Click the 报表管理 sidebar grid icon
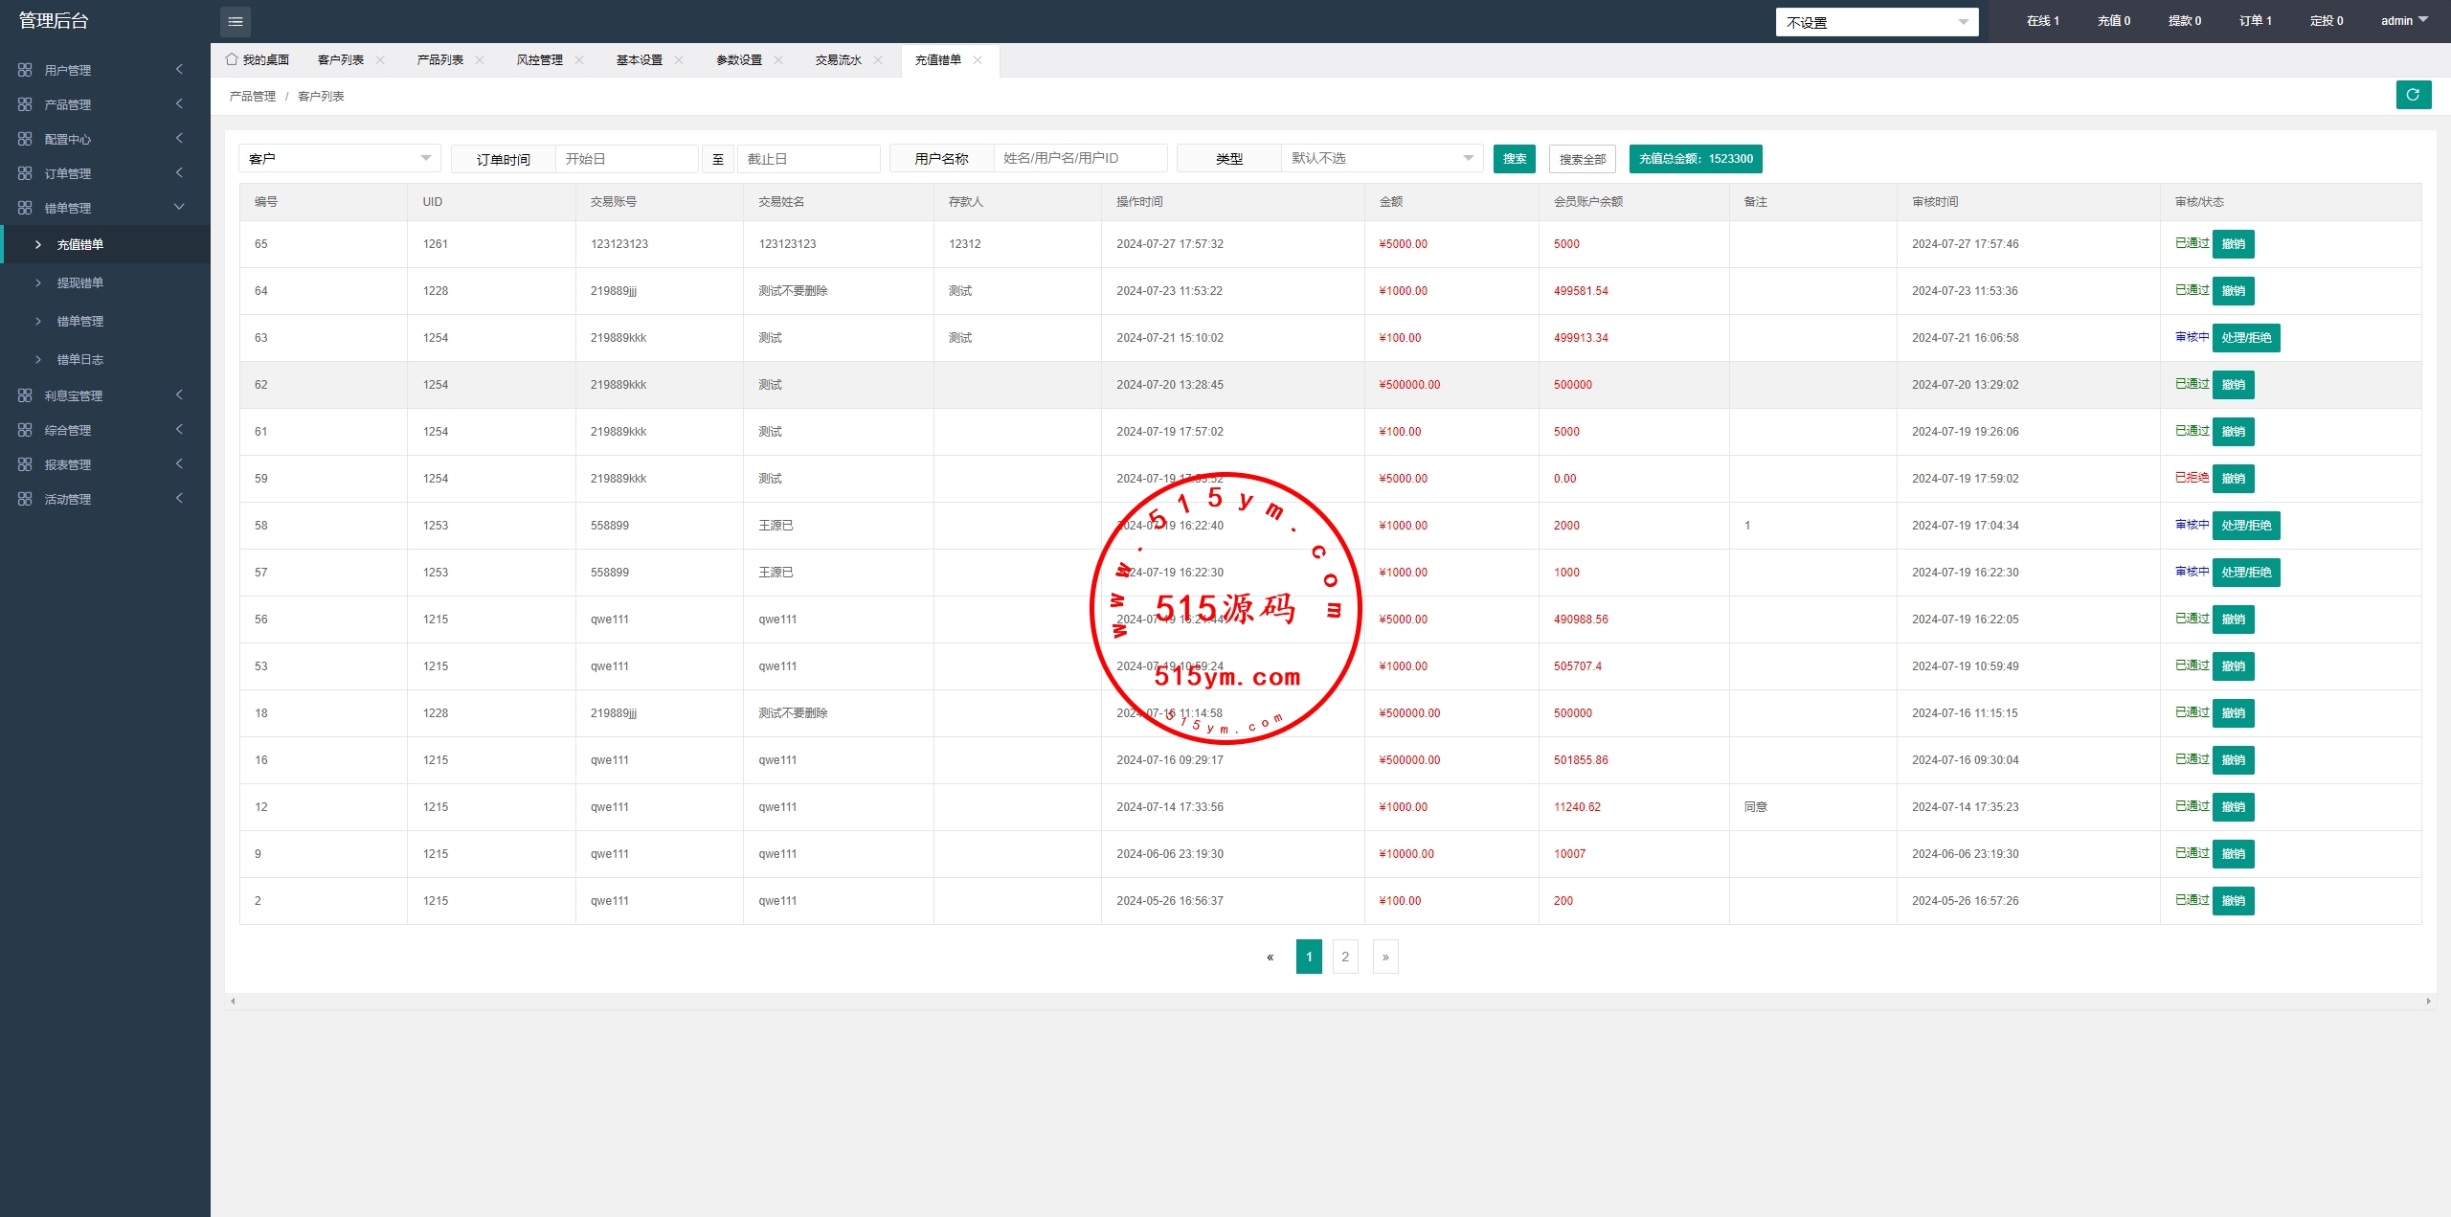Screen dimensions: 2451x1217 pyautogui.click(x=25, y=464)
